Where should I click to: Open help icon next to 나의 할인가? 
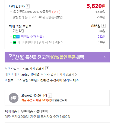coord(28,6)
